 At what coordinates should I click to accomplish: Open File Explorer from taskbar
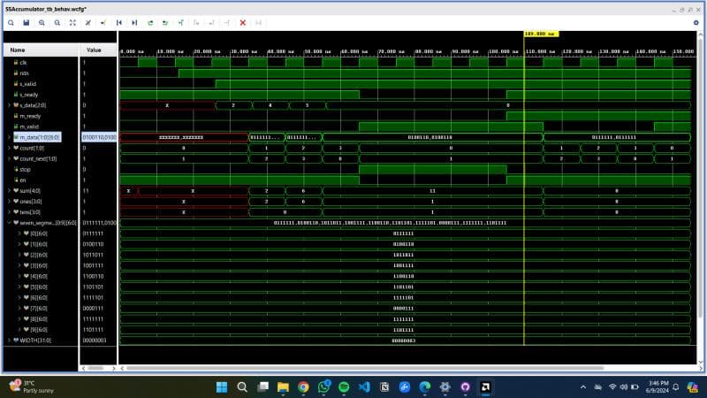(x=283, y=387)
